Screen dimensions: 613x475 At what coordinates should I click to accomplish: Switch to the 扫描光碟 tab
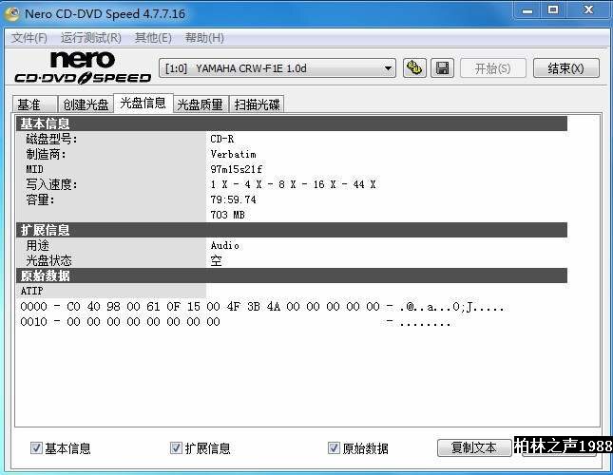point(257,104)
